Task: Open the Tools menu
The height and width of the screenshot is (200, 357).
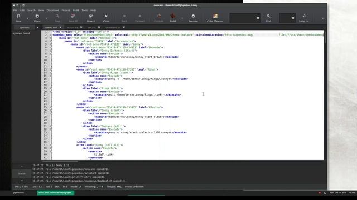Action: click(x=85, y=11)
